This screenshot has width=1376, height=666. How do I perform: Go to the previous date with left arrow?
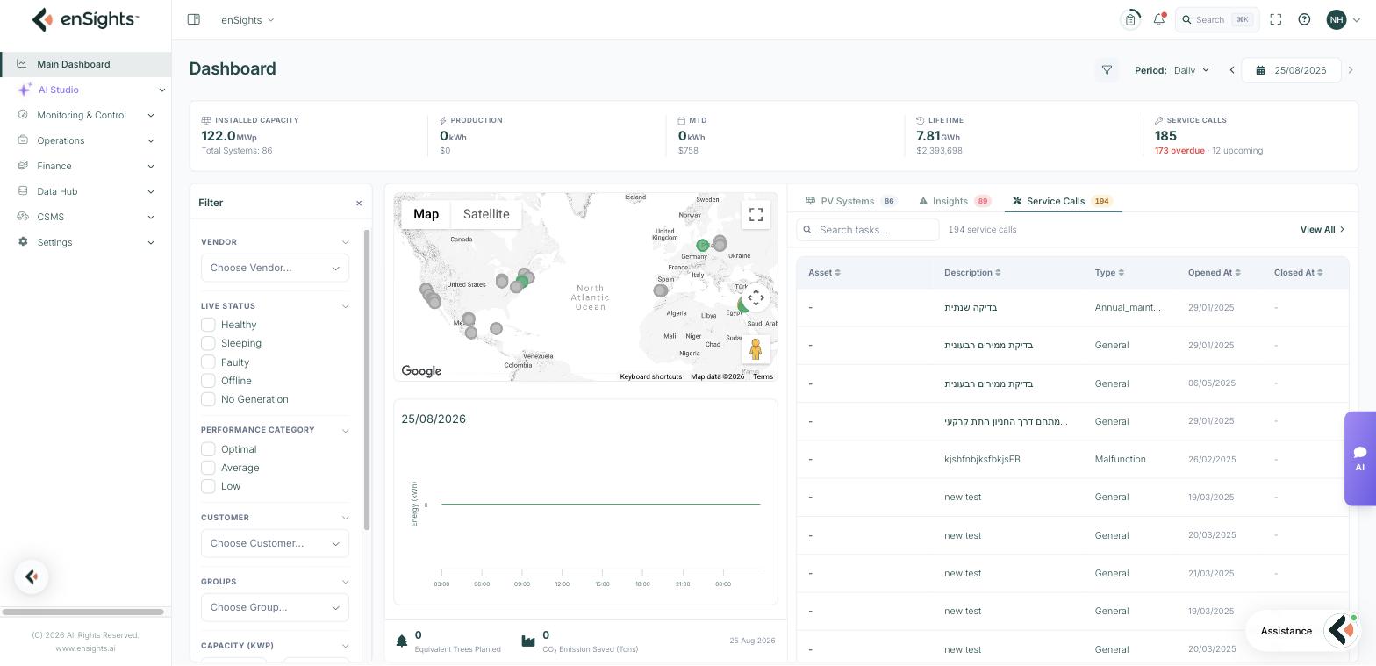coord(1232,70)
